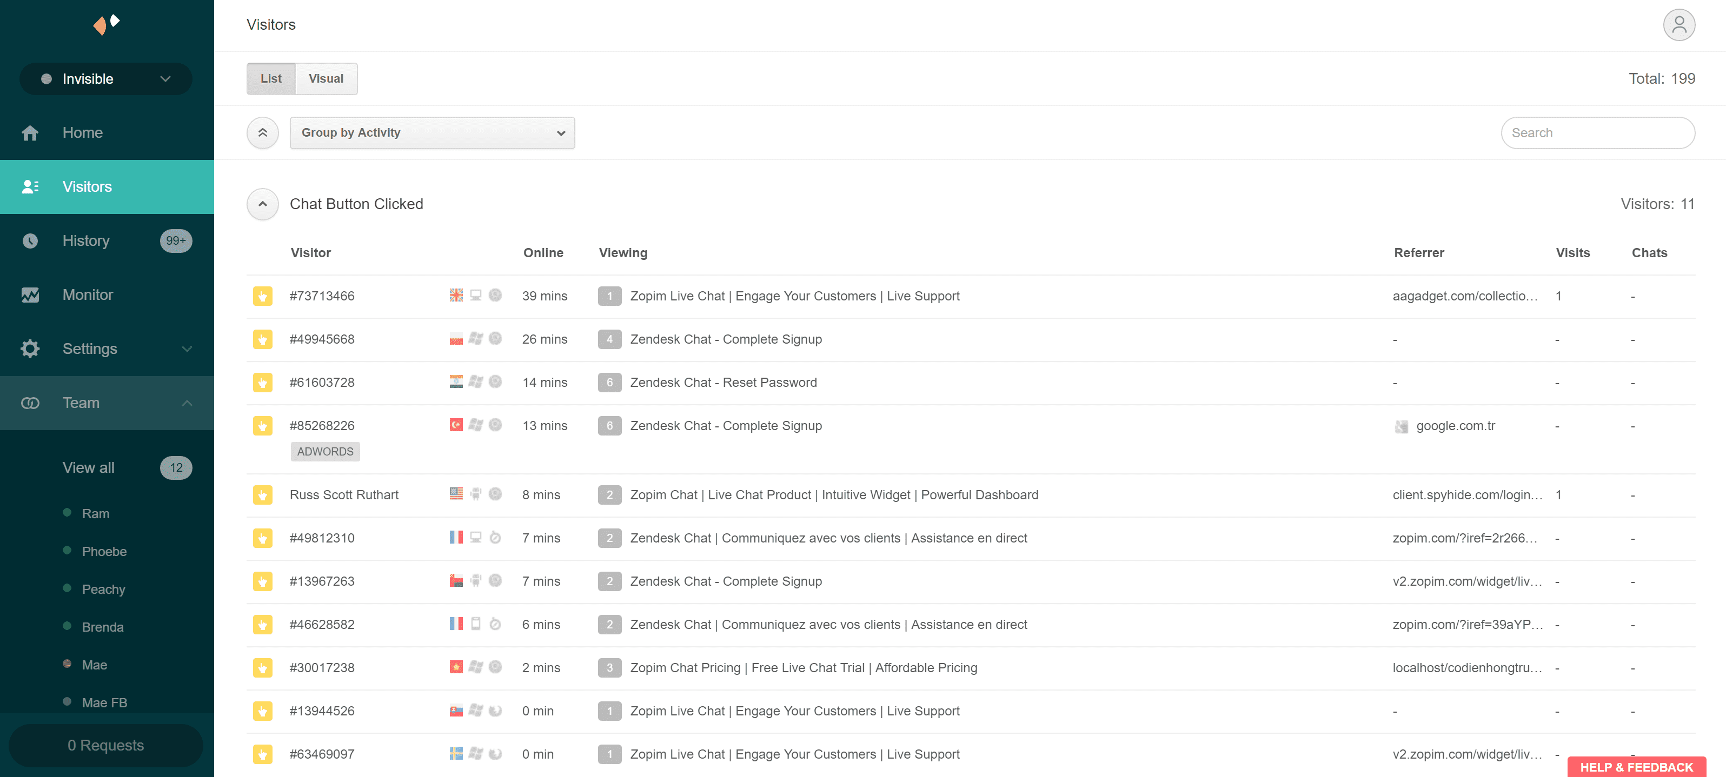Click the Search input field

click(x=1598, y=132)
